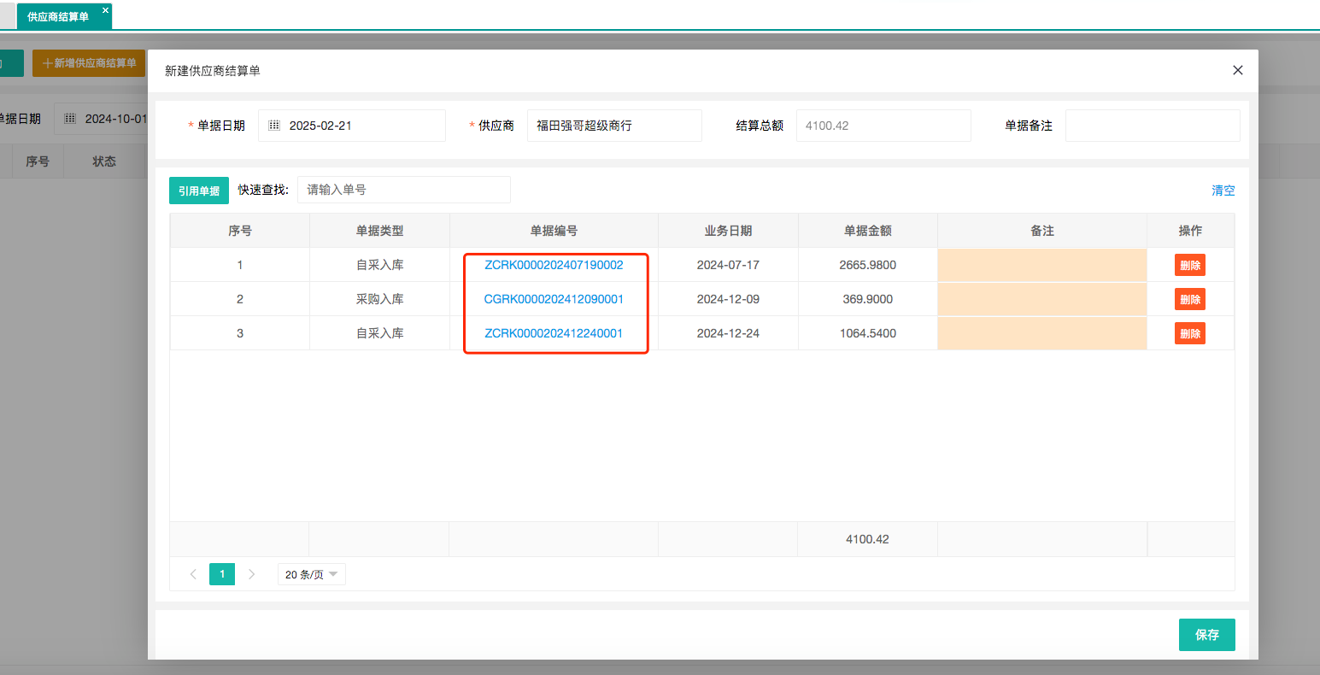Screen dimensions: 1320x675
Task: Click the 供应商 field 福田强哥超级商行
Action: coord(613,126)
